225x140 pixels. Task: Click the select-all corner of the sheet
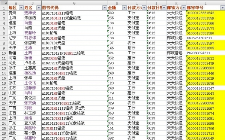[x=4, y=3]
